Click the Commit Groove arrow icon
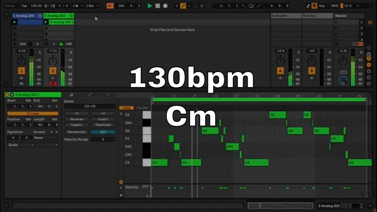Viewport: 377px width, 212px height. pos(56,132)
